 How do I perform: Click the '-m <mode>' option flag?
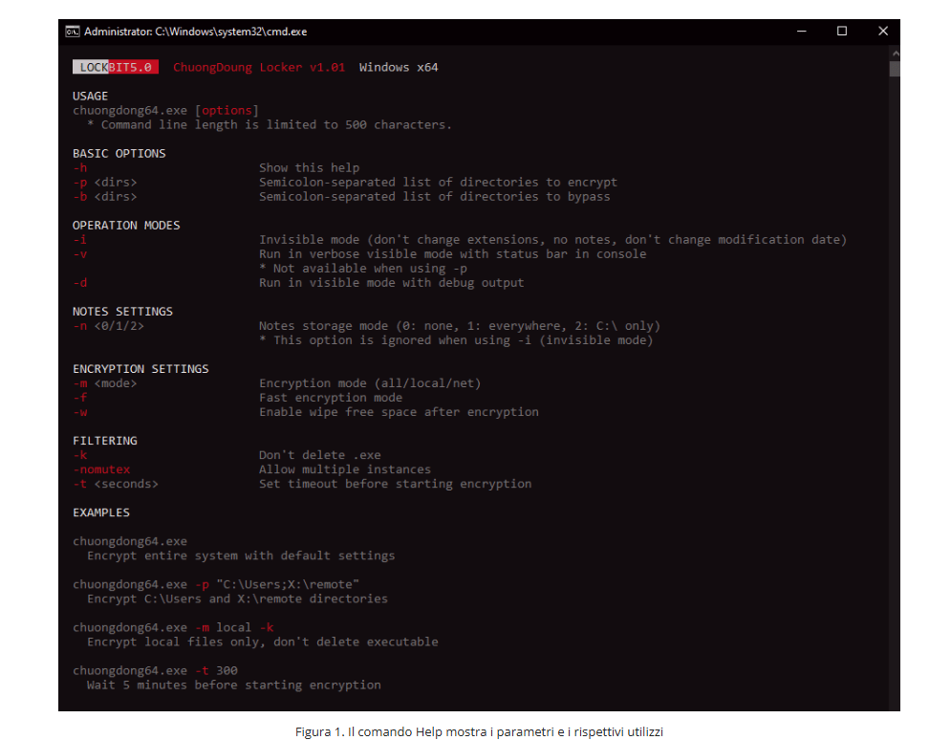(105, 384)
